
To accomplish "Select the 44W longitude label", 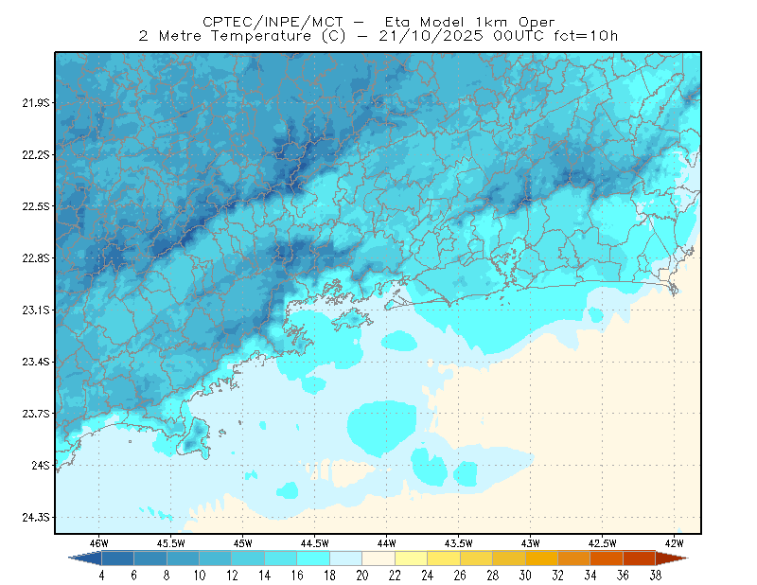I will click(x=387, y=543).
